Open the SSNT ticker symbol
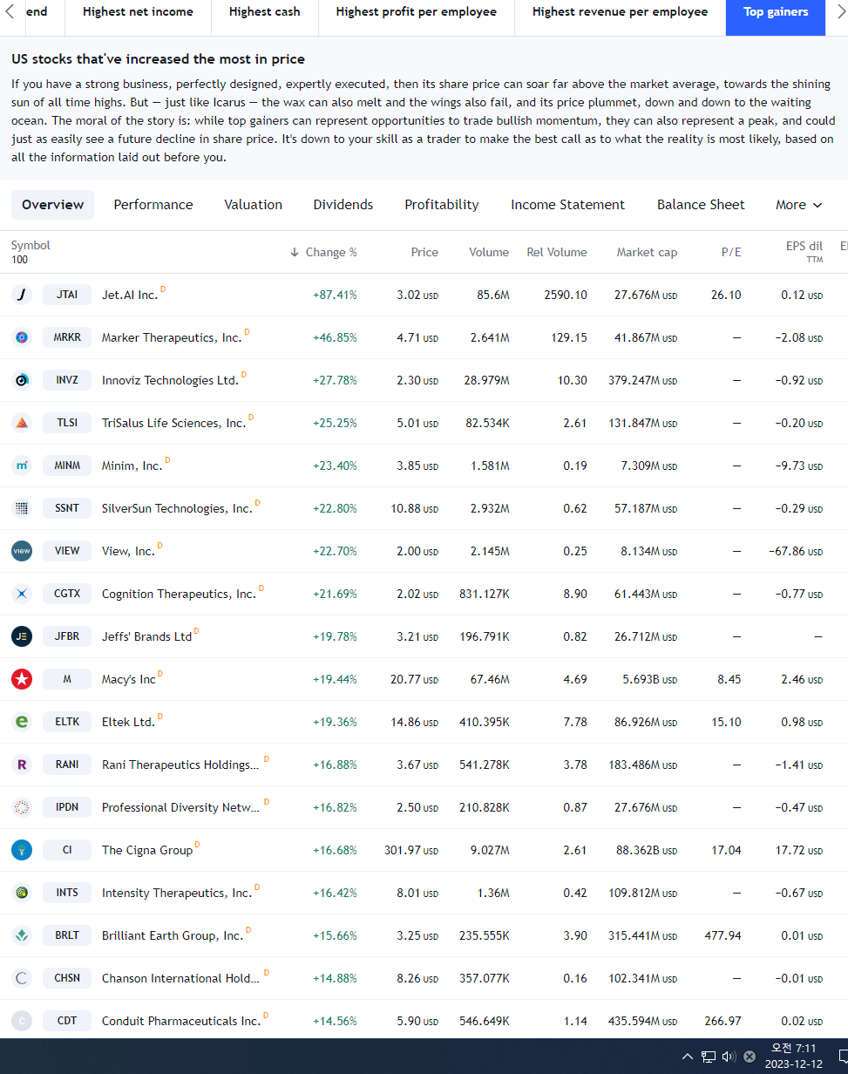This screenshot has width=848, height=1074. tap(67, 508)
